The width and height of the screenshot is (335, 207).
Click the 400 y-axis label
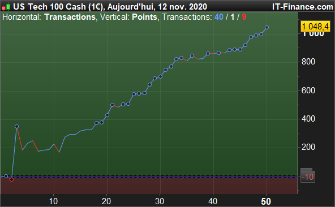(308, 119)
